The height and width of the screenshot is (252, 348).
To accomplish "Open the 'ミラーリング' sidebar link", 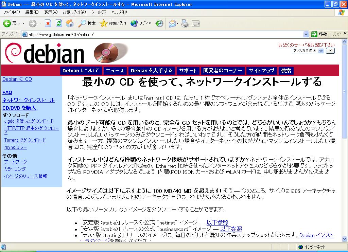I will pyautogui.click(x=15, y=169).
